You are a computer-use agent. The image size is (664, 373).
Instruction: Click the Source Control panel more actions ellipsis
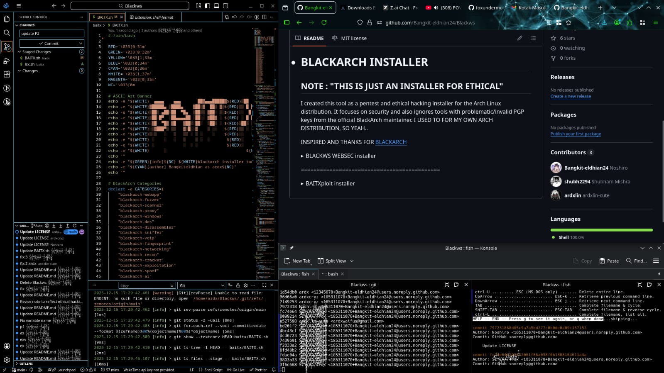tap(81, 17)
